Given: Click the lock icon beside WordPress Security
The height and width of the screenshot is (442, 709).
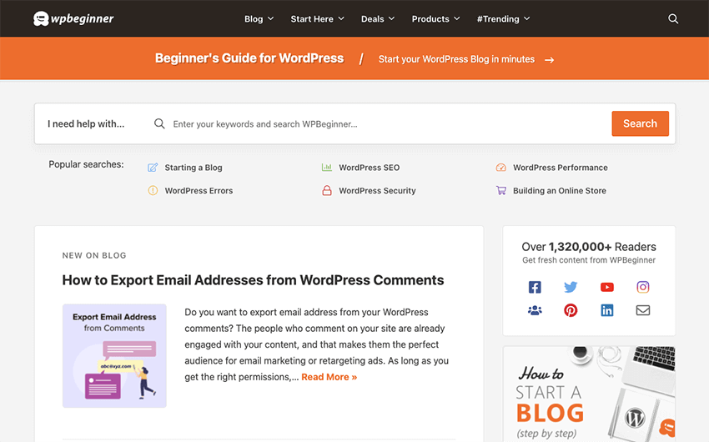Looking at the screenshot, I should (x=326, y=190).
